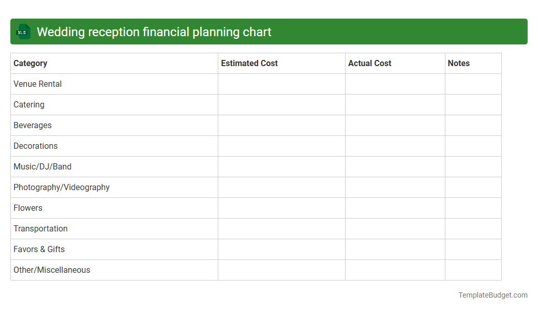Click the Actual Cost cell for Flowers
The width and height of the screenshot is (538, 310).
point(395,208)
